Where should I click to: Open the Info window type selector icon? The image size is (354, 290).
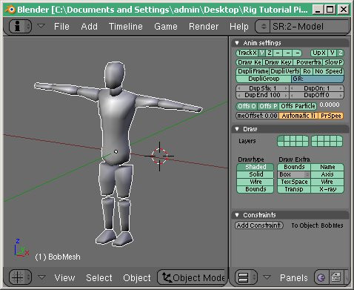20,26
